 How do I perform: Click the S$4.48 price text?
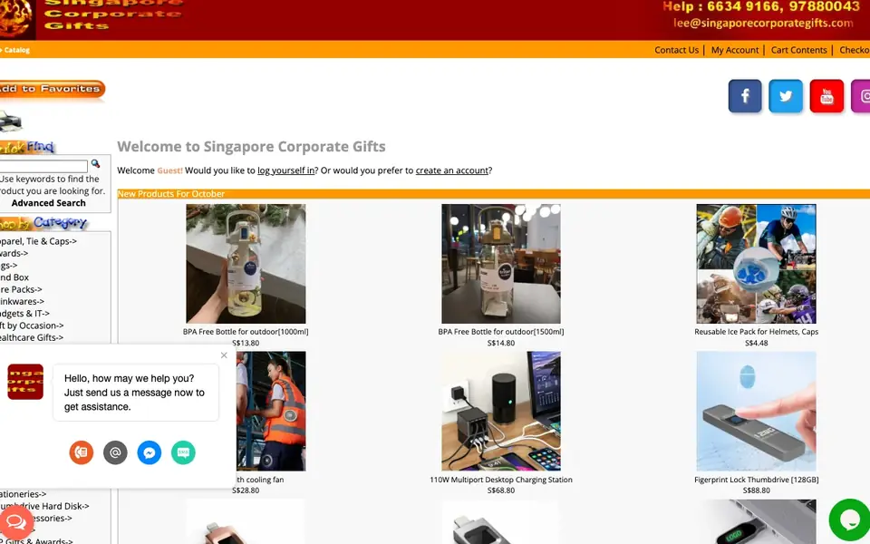click(x=756, y=343)
